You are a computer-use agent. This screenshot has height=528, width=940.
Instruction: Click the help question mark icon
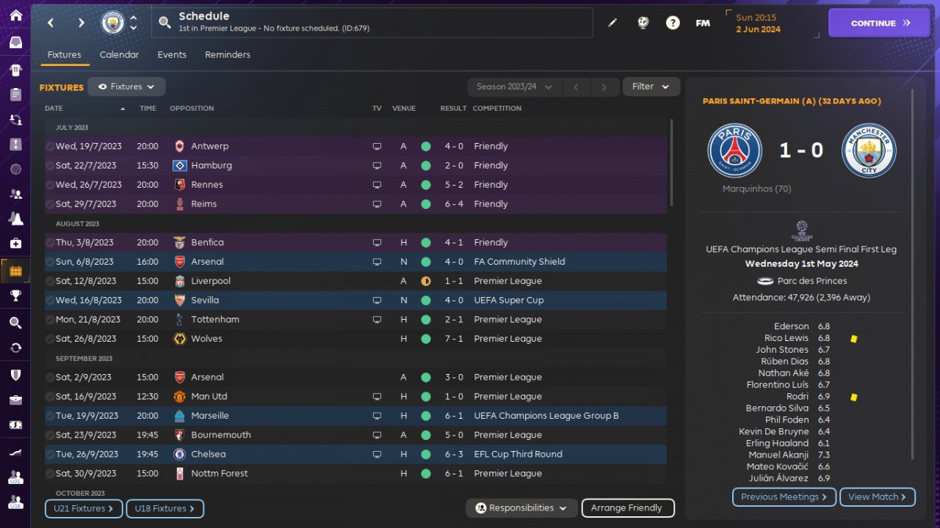tap(673, 23)
